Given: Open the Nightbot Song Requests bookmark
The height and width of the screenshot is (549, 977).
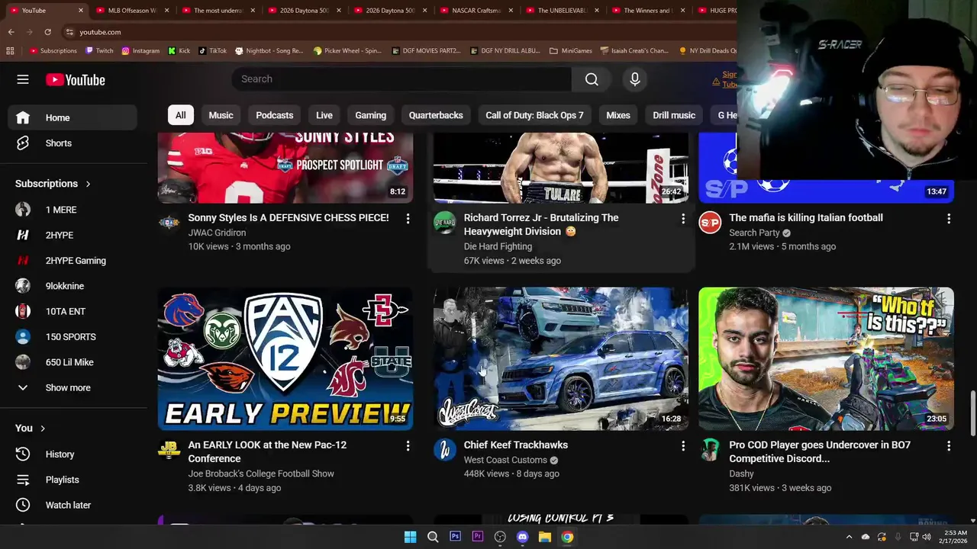Looking at the screenshot, I should pyautogui.click(x=269, y=51).
